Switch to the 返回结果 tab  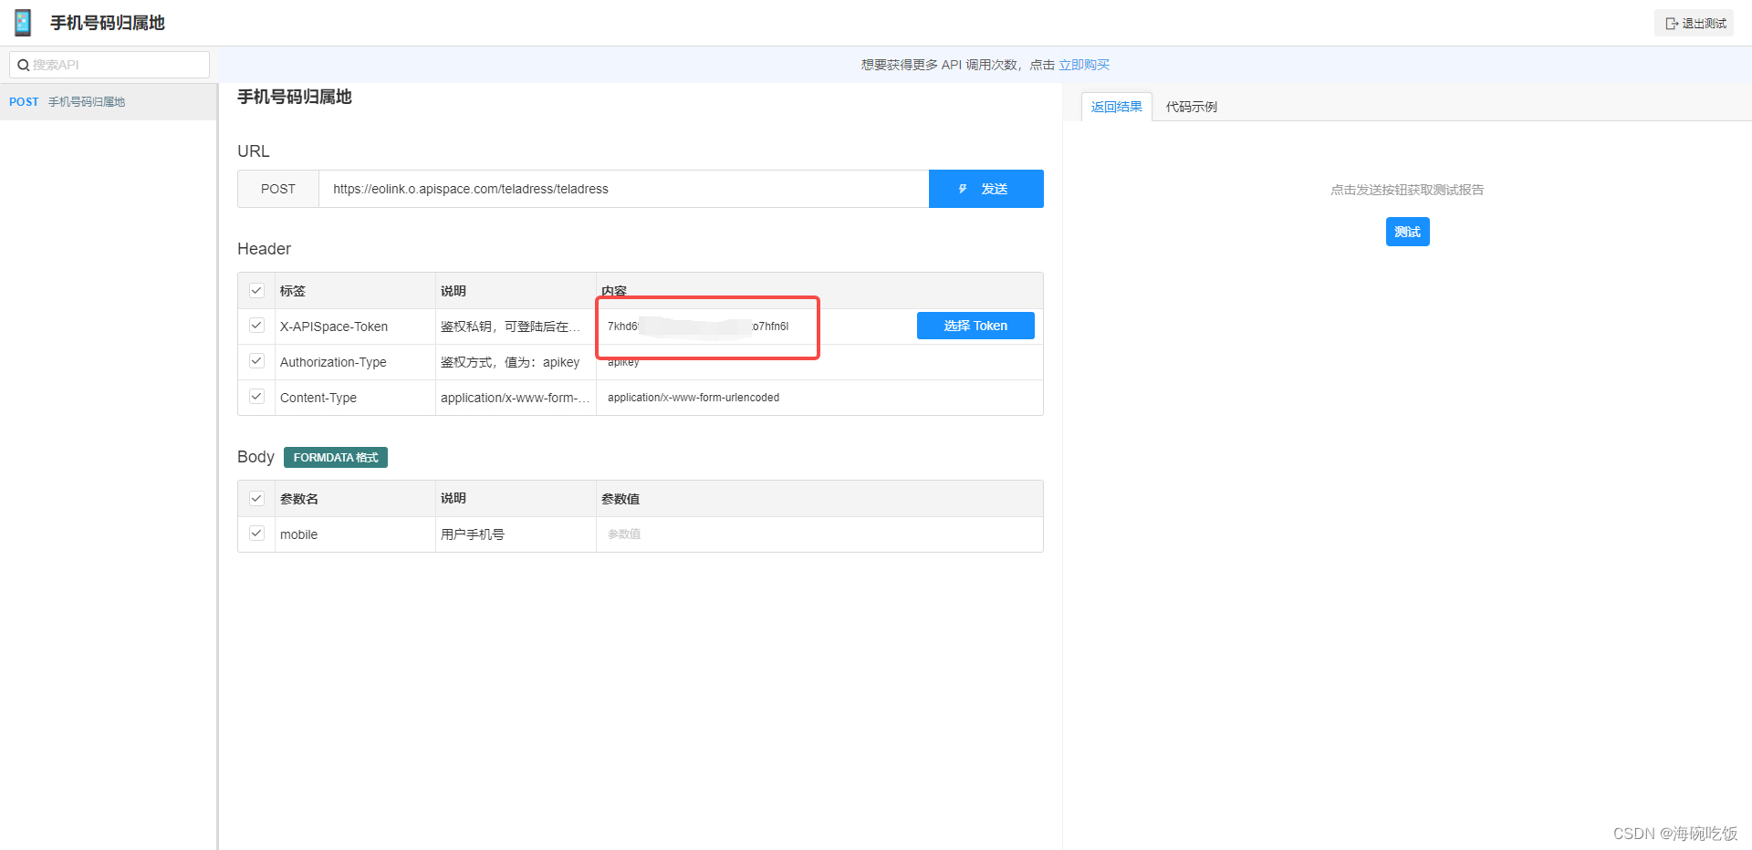[x=1116, y=107]
